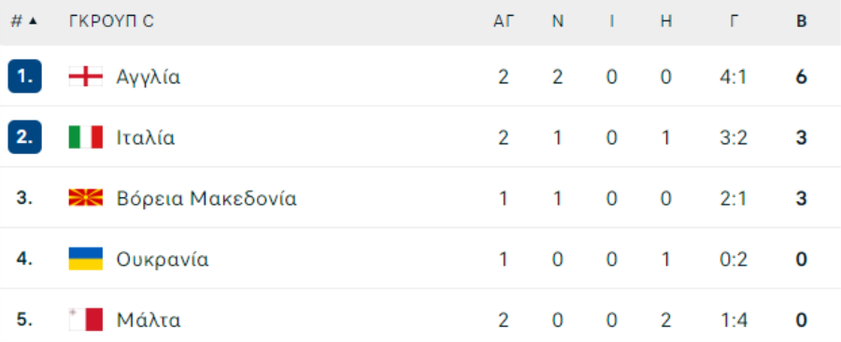This screenshot has width=841, height=342.
Task: Click the ΓΚΡΟΥΠ C column header
Action: 111,21
